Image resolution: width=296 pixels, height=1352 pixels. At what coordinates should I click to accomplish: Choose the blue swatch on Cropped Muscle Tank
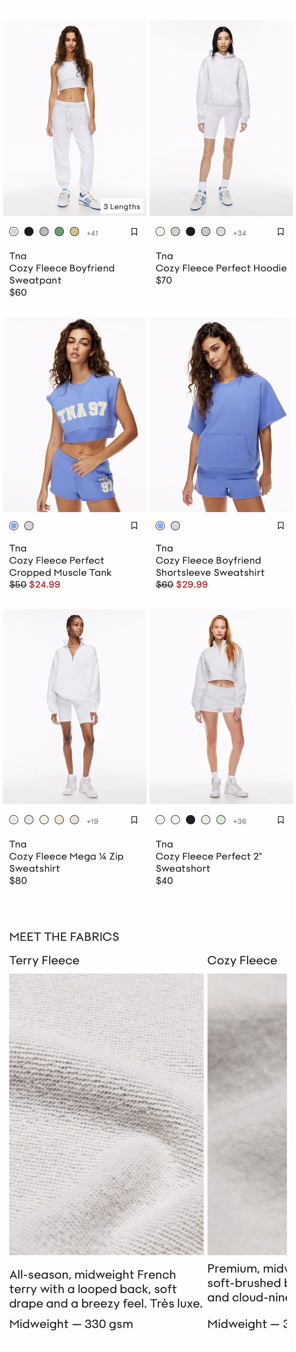tap(14, 525)
